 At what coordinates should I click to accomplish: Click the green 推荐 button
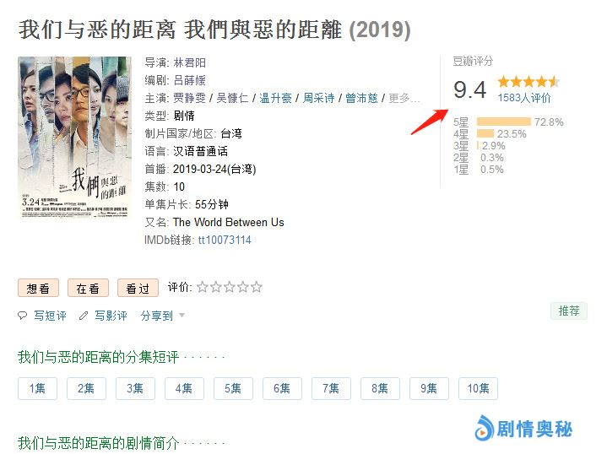(569, 311)
